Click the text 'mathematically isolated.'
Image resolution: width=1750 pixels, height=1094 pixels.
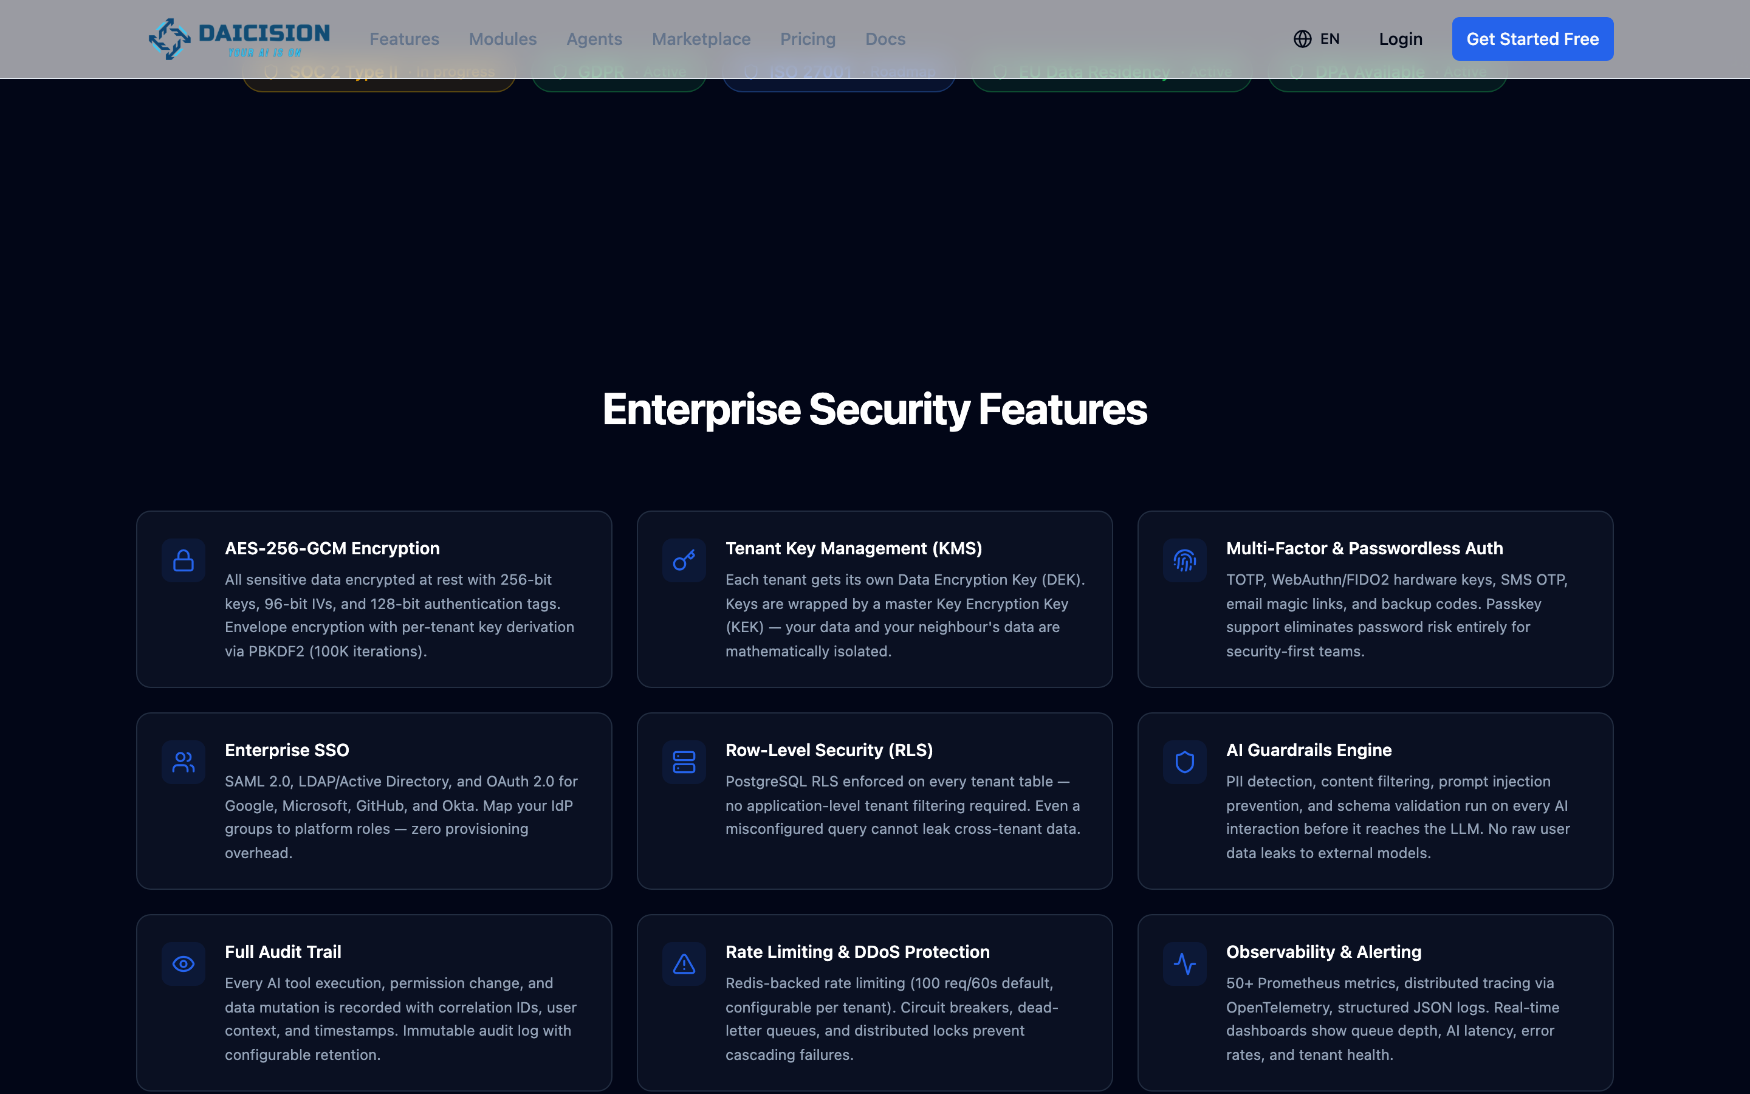click(808, 651)
